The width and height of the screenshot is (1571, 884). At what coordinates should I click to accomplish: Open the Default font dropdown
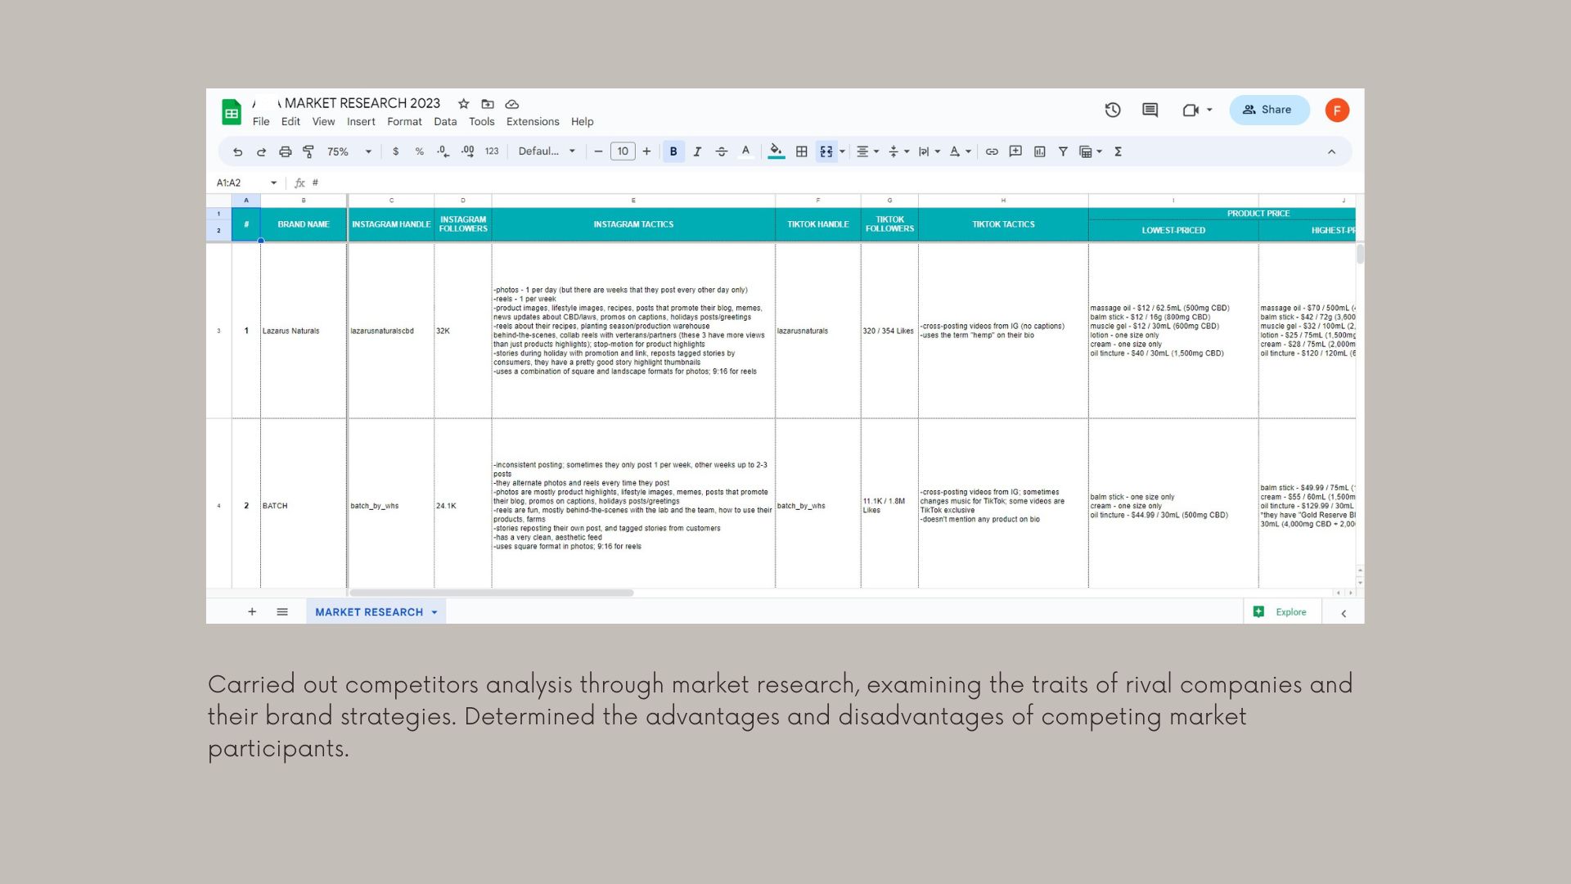point(547,151)
